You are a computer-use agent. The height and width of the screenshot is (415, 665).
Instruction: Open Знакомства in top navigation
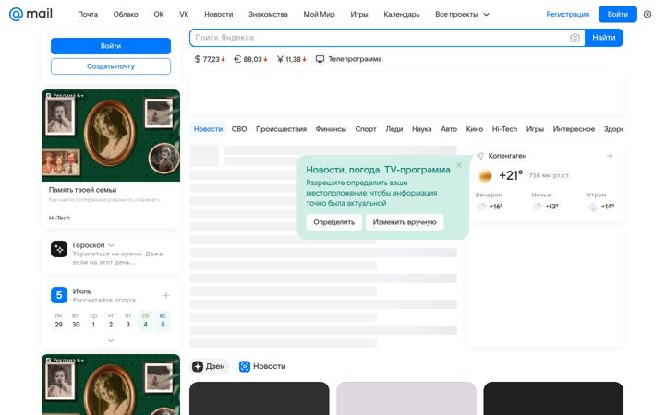point(268,14)
